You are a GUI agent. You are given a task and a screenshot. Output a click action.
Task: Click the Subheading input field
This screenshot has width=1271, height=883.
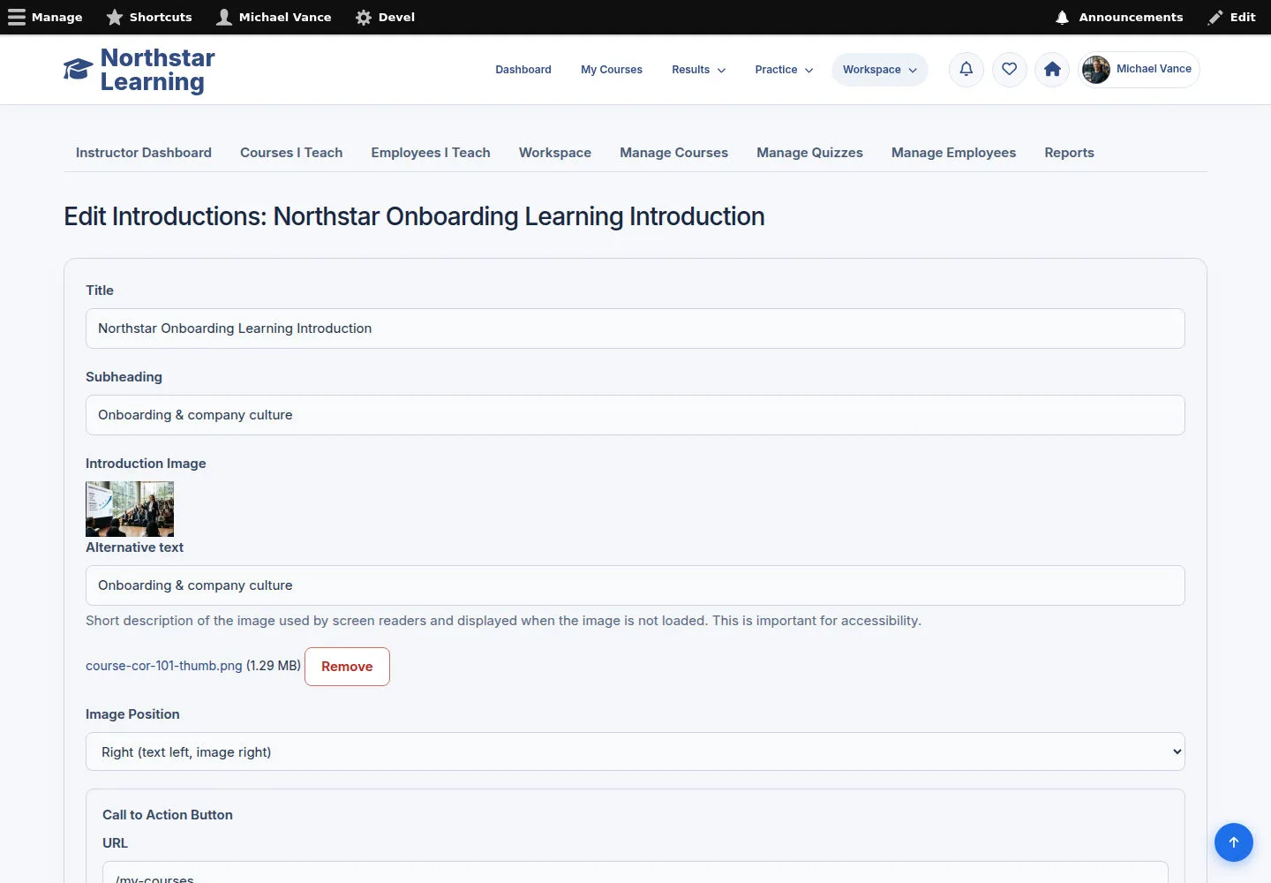click(635, 415)
